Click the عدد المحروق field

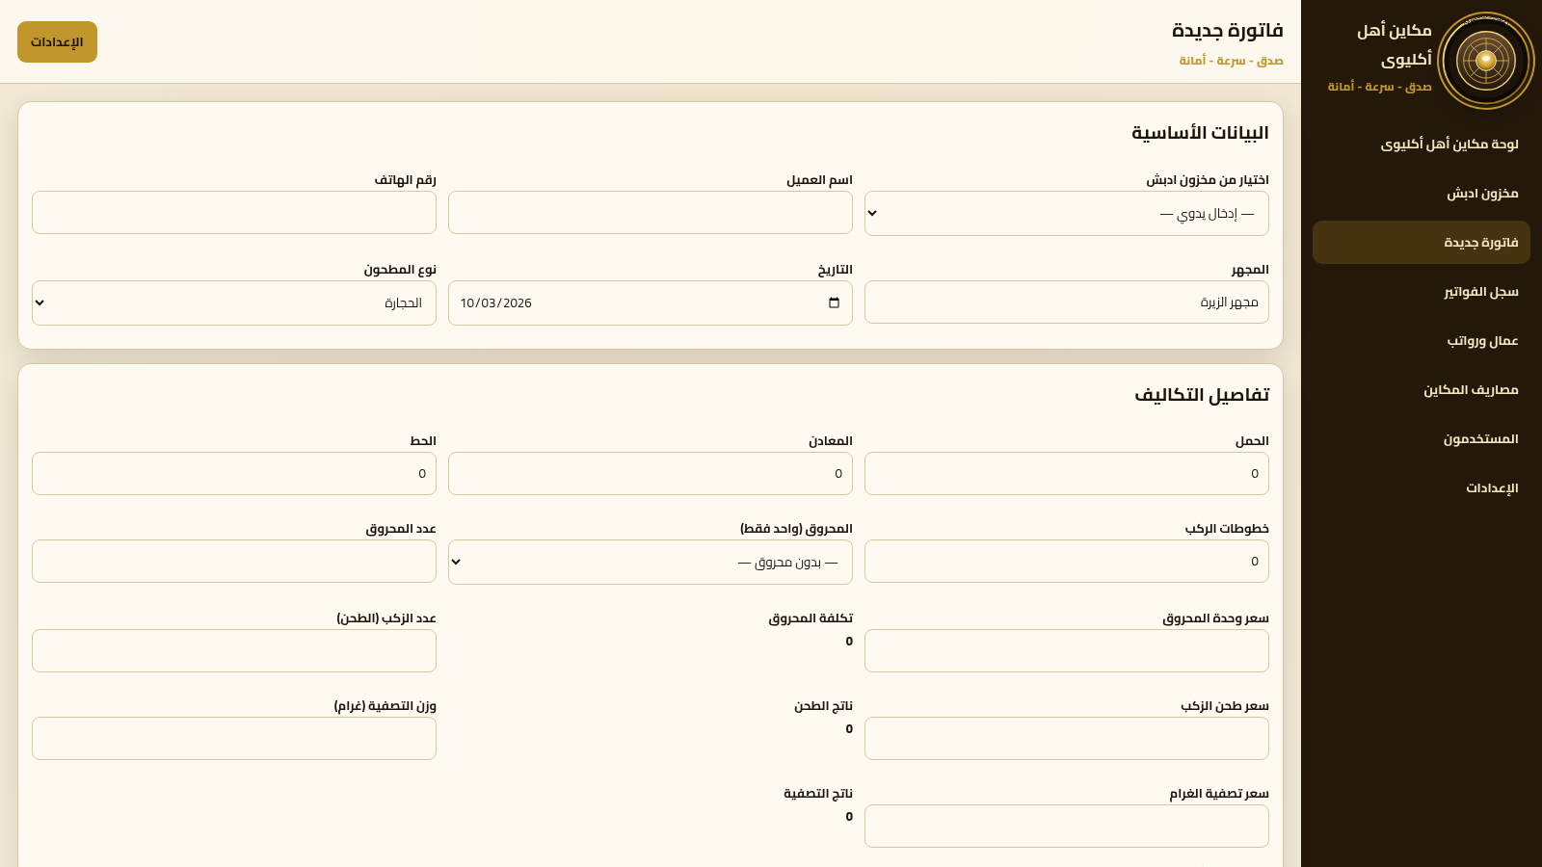[234, 561]
